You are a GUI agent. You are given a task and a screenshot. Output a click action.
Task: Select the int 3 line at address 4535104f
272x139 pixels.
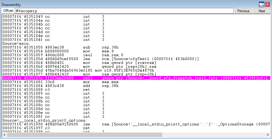click(54, 40)
